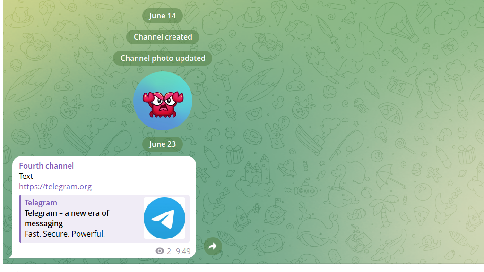Click the word 'Text' in the message

point(26,176)
